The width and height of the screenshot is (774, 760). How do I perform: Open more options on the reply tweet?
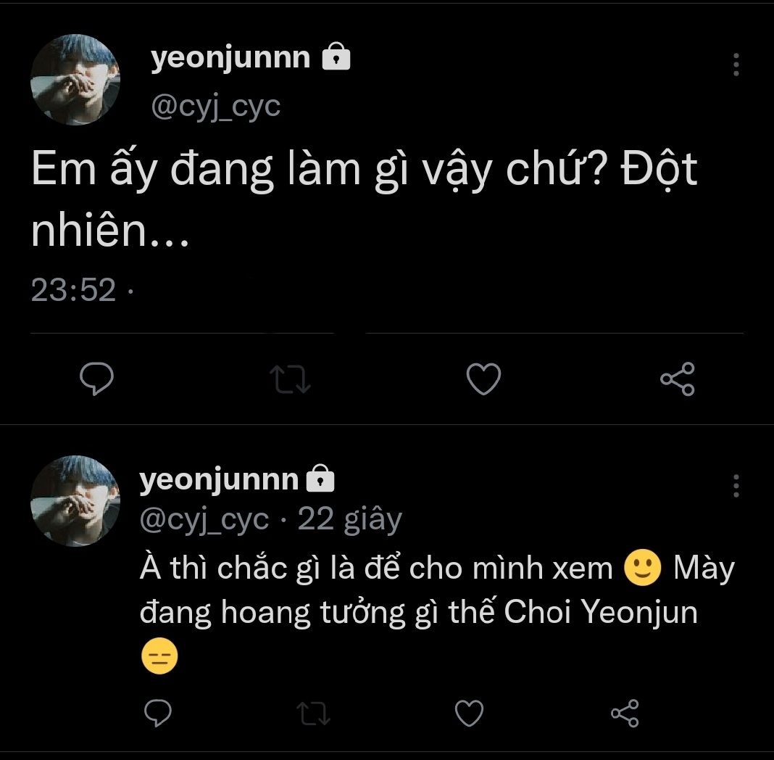736,485
